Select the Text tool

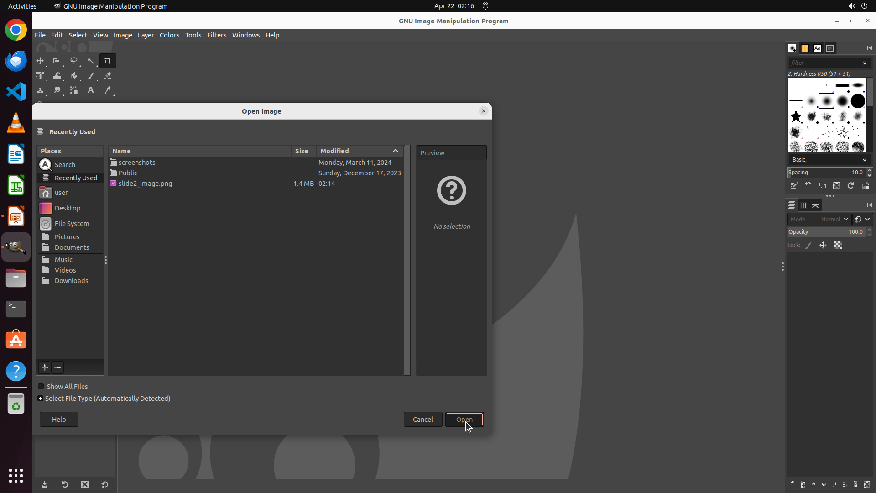[91, 90]
